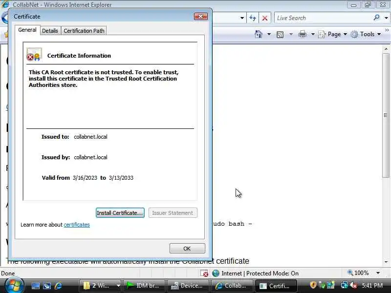Open the 2 Wi... taskbar group
The width and height of the screenshot is (391, 293).
tap(100, 286)
